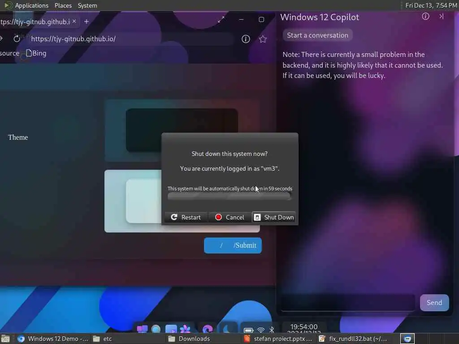This screenshot has width=459, height=344.
Task: Click Start a conversation in Copilot
Action: [x=318, y=35]
